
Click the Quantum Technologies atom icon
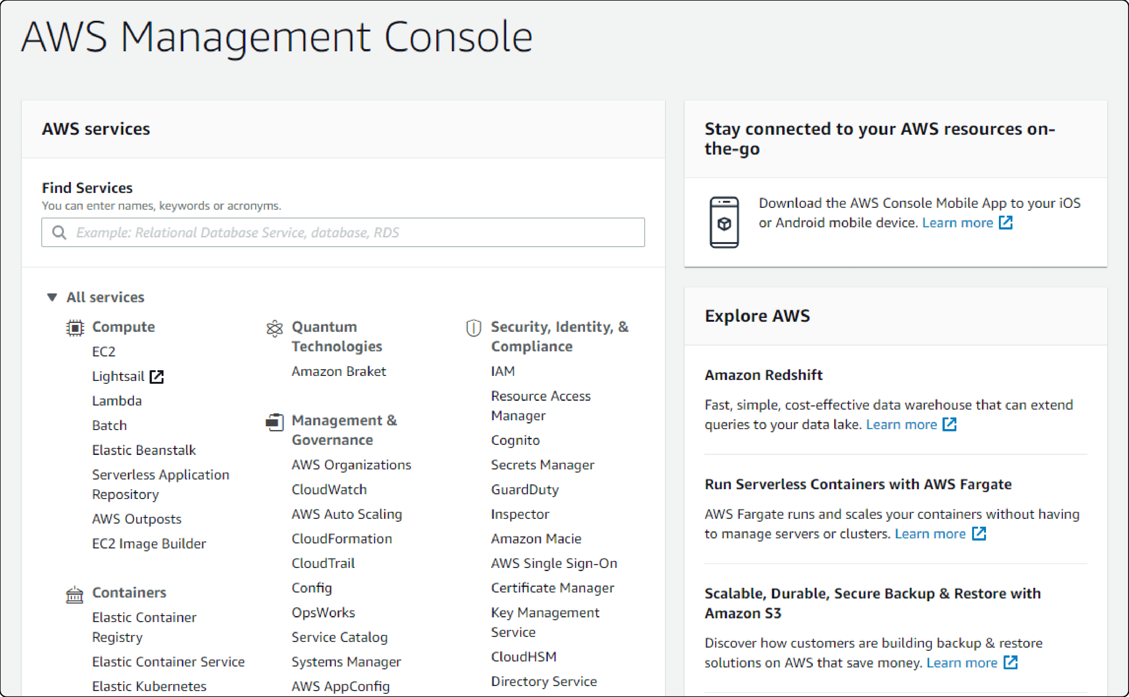pyautogui.click(x=274, y=328)
